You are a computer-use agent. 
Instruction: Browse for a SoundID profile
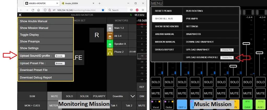[60, 56]
